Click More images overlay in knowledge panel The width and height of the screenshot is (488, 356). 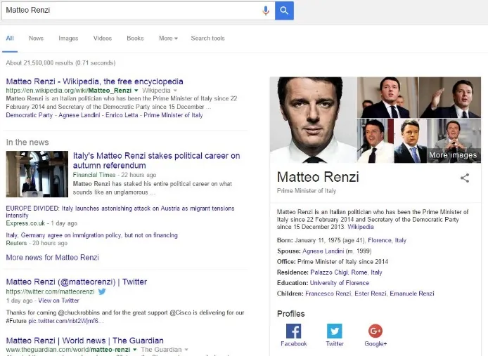tap(453, 155)
